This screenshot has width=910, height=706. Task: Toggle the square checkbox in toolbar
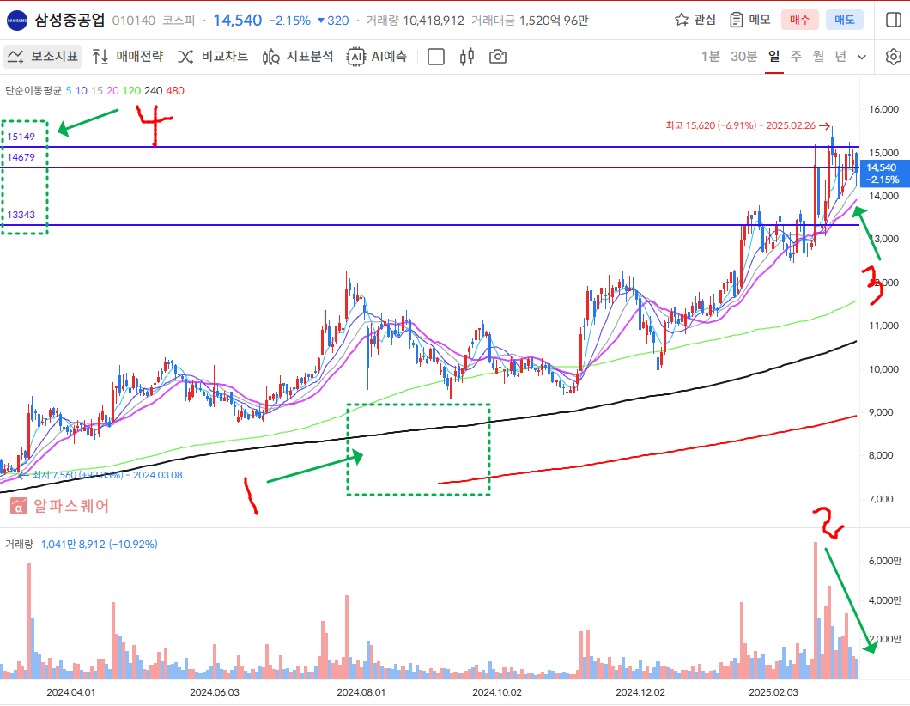[436, 57]
